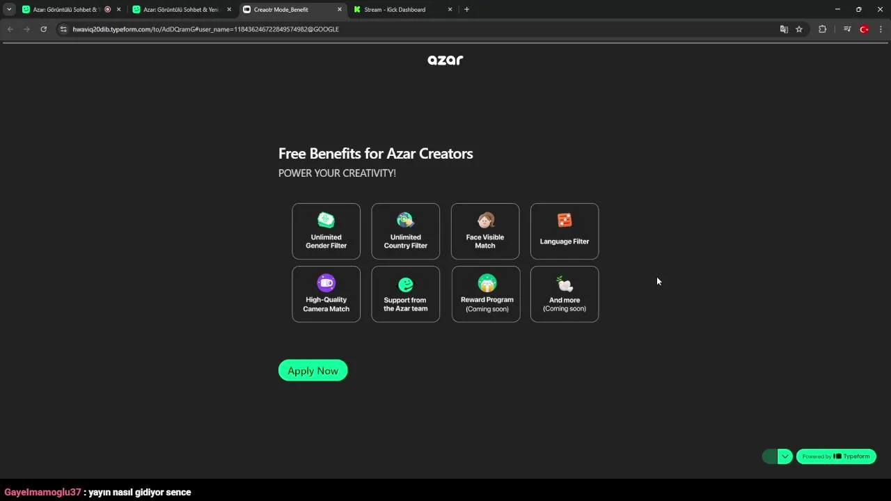Click the And more (Coming soon) label
891x501 pixels.
(x=565, y=304)
